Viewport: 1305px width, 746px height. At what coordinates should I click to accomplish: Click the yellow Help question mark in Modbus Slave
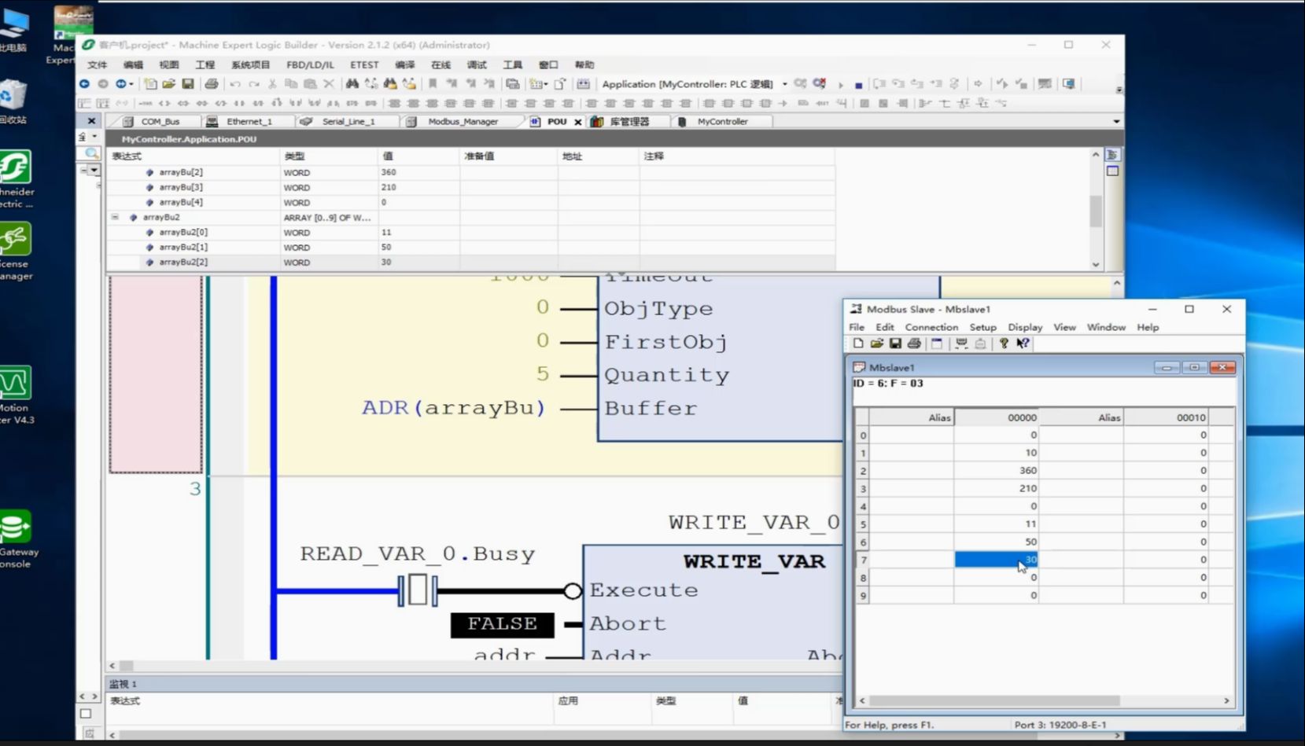tap(1004, 344)
